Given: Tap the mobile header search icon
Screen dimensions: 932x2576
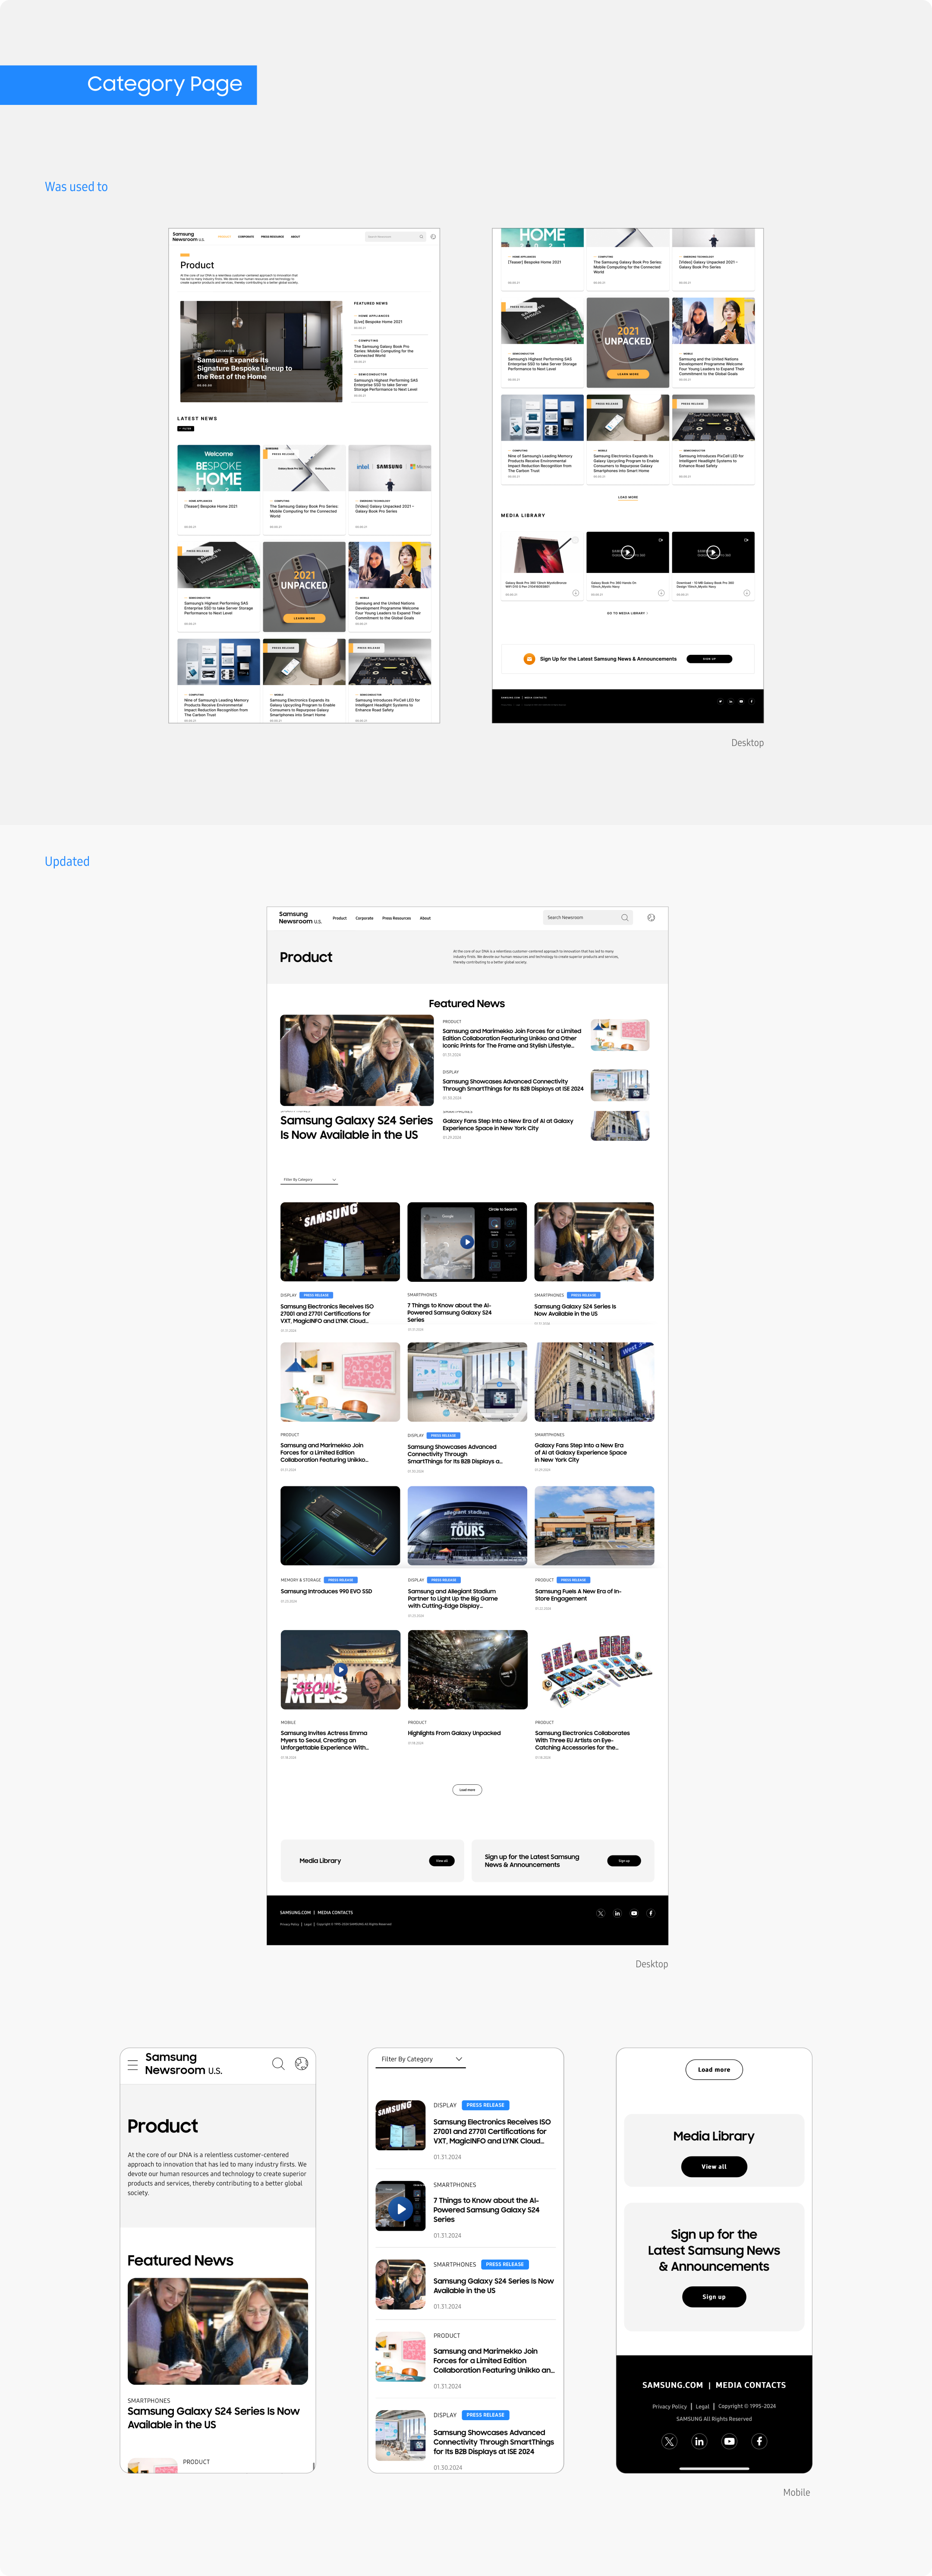Looking at the screenshot, I should point(278,2063).
